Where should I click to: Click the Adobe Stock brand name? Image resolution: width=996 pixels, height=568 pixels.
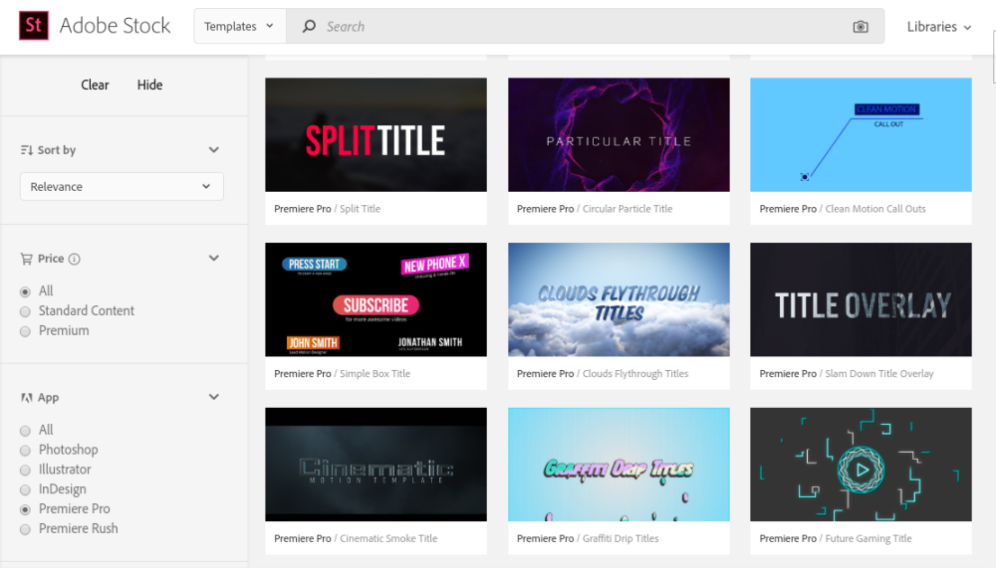pyautogui.click(x=115, y=26)
